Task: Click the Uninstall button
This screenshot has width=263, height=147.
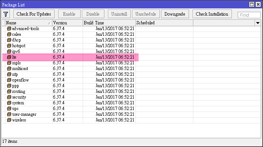Action: coord(119,14)
